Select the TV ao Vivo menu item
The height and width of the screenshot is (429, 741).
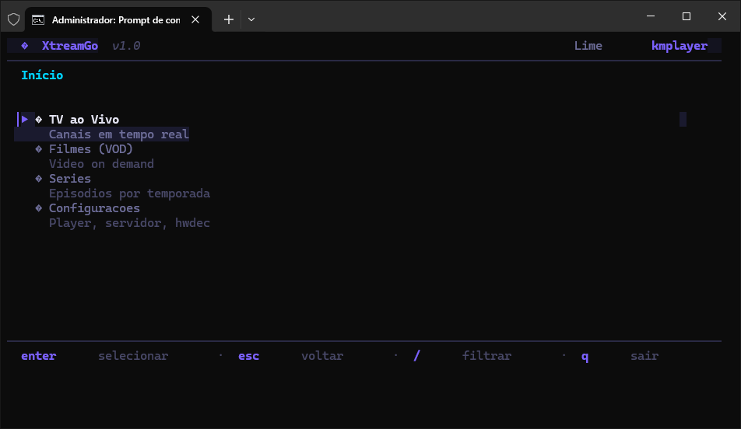tap(84, 120)
